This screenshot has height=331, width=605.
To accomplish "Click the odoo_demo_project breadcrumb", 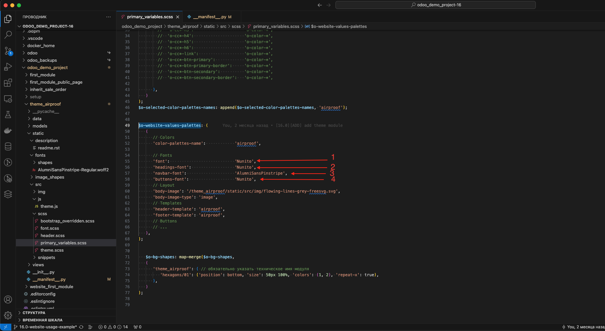I will tap(142, 27).
